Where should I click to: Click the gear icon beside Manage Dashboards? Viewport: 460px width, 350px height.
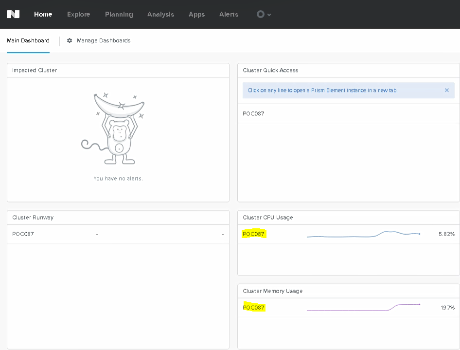click(70, 41)
